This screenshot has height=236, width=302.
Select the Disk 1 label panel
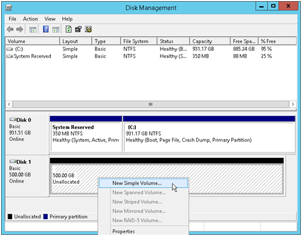click(27, 176)
